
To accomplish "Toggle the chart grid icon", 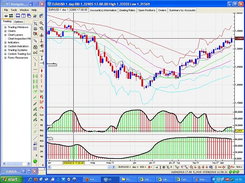I will click(x=35, y=29).
